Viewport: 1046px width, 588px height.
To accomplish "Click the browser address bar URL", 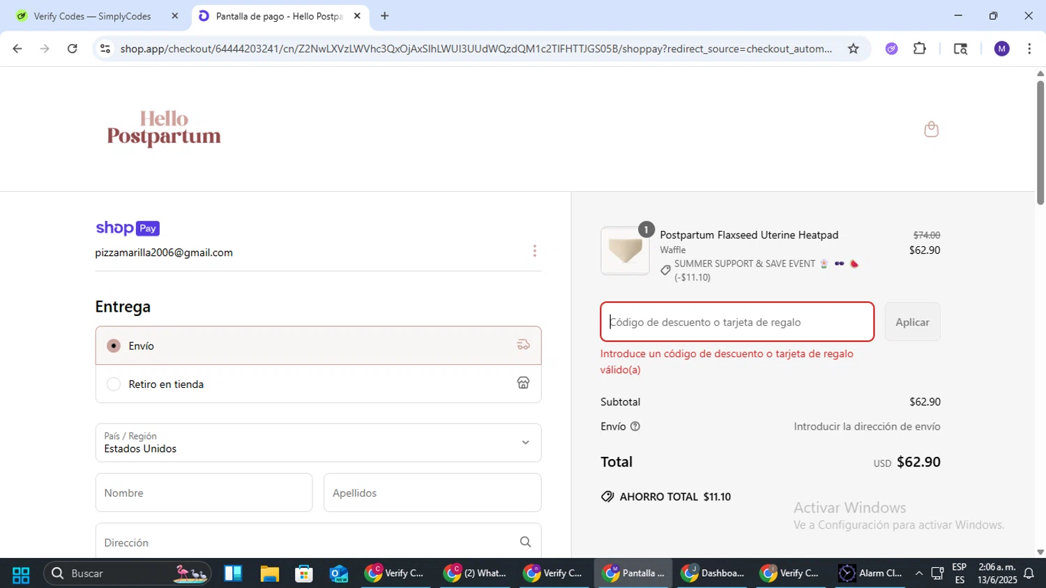I will 476,49.
